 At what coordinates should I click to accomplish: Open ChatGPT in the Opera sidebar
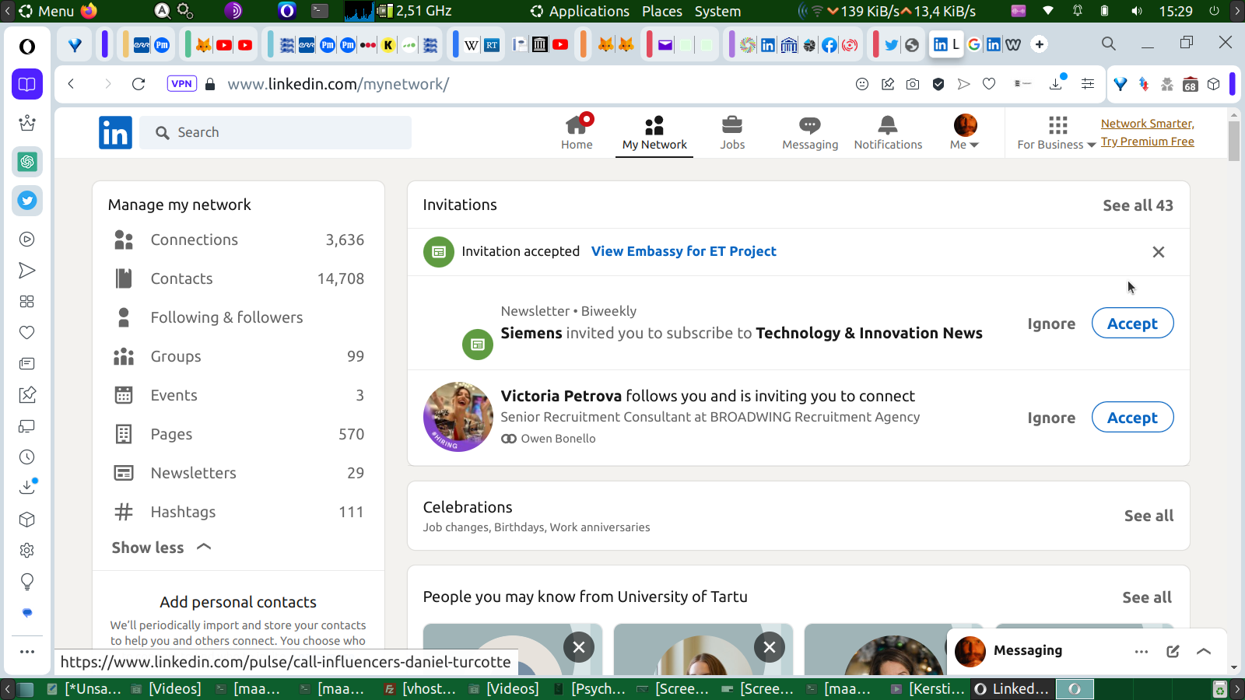point(27,162)
